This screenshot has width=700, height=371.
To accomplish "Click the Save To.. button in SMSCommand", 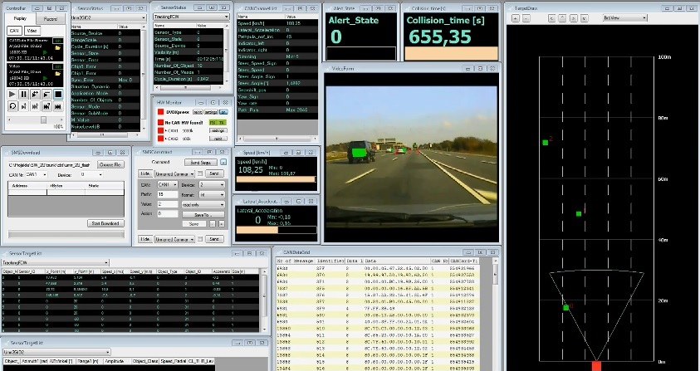I will pos(203,215).
